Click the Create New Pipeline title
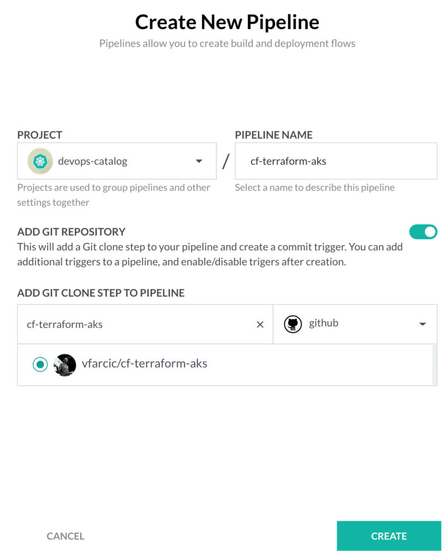The height and width of the screenshot is (559, 448). click(x=227, y=22)
